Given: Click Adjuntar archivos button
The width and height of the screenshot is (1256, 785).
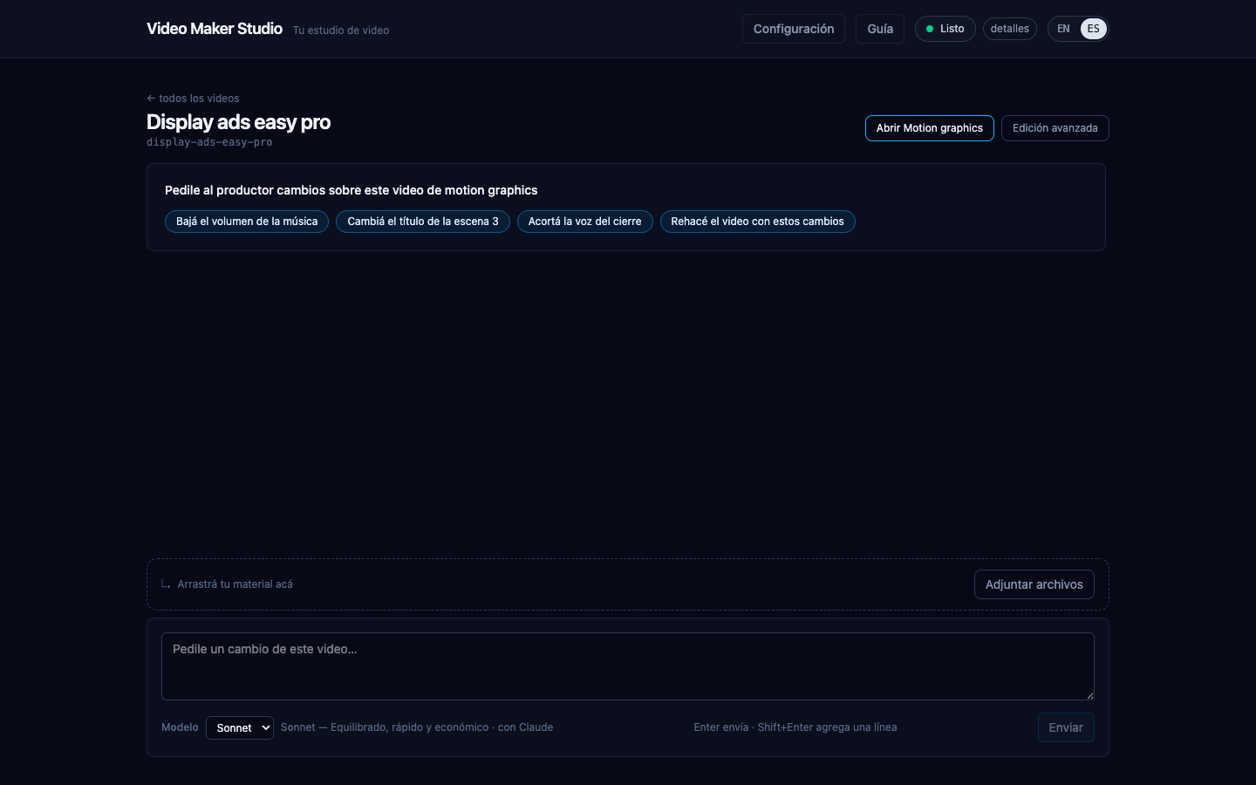Looking at the screenshot, I should point(1034,584).
